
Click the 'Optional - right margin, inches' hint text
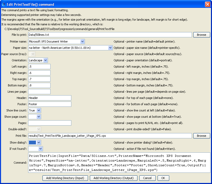click(x=142, y=73)
